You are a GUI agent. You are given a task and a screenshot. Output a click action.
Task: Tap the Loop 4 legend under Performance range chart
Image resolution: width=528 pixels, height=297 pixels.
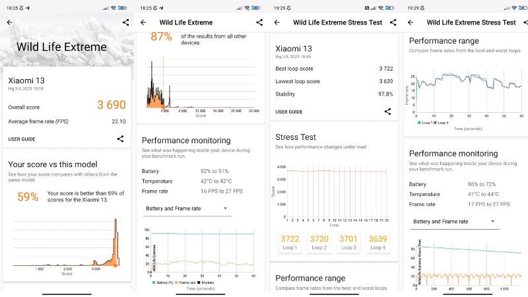[442, 123]
